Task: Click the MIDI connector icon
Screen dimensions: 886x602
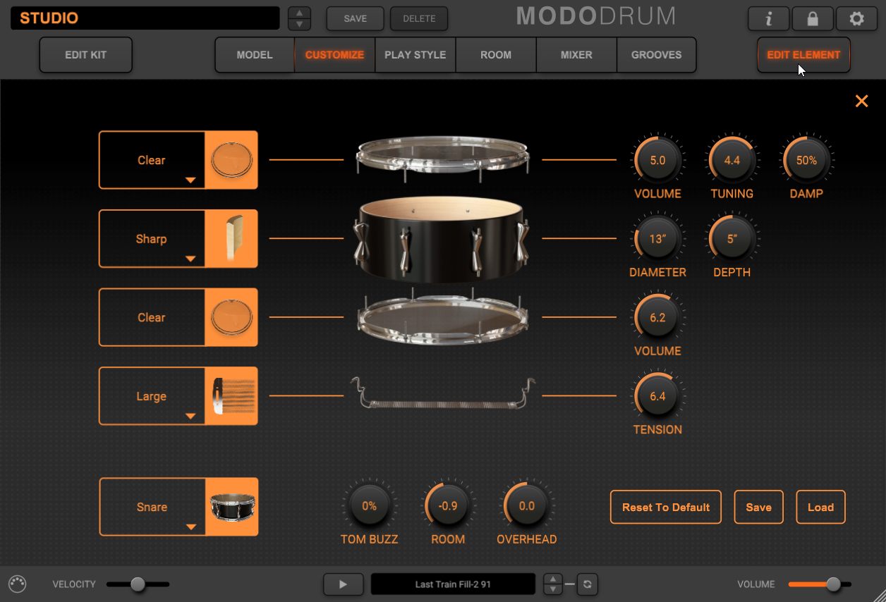Action: pyautogui.click(x=18, y=584)
